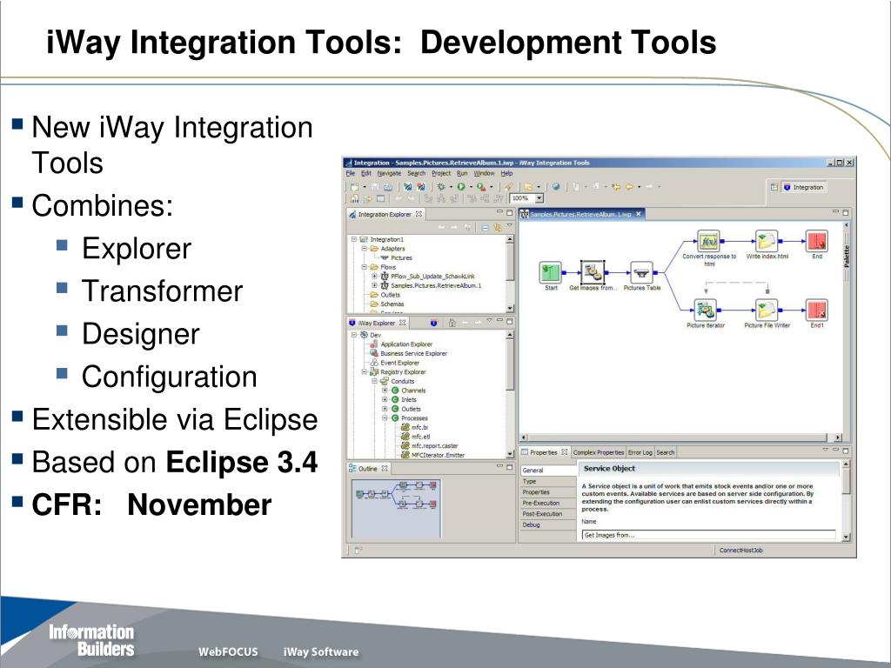Click the Back yellow arrow toolbar icon

630,186
